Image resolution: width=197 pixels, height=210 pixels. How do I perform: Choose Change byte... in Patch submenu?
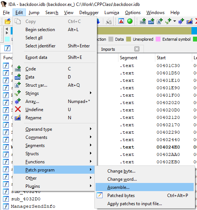[145, 171]
